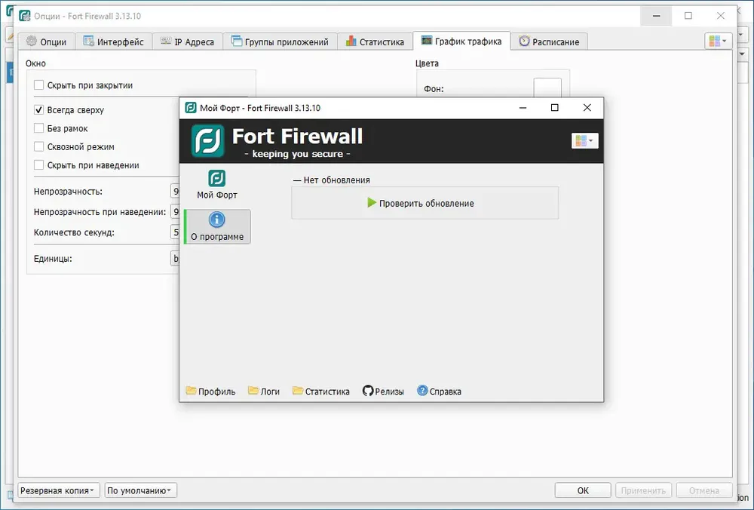754x510 pixels.
Task: Open the Профиль folder icon
Action: (191, 390)
